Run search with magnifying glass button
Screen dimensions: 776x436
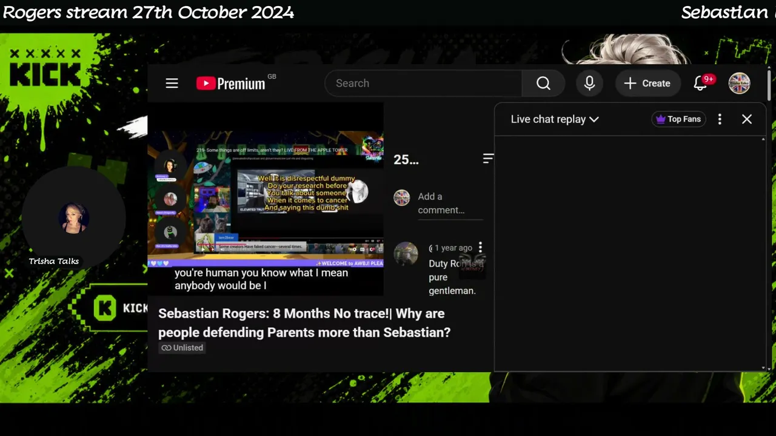click(543, 84)
